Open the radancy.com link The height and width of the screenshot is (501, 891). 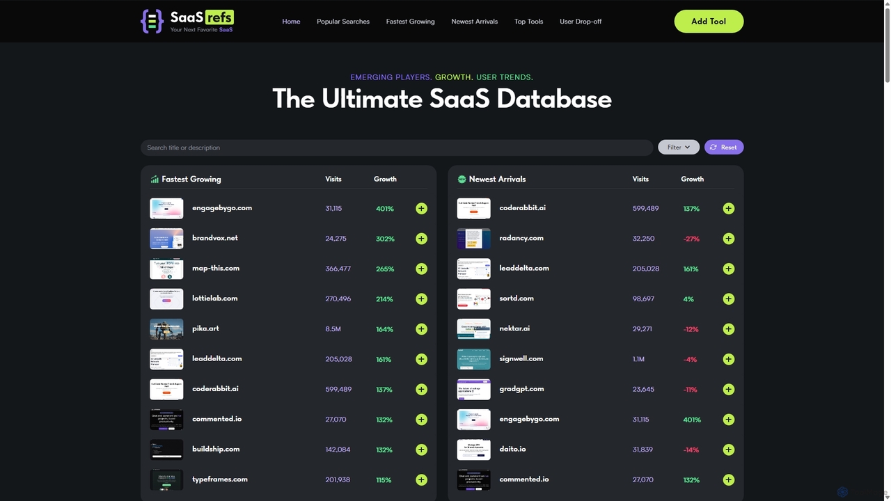(x=521, y=238)
